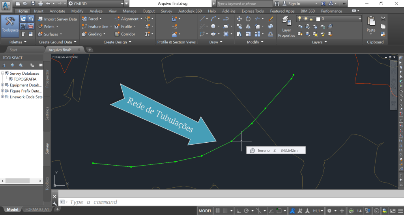
Task: Select the Mirror tool icon
Action: pyautogui.click(x=248, y=26)
